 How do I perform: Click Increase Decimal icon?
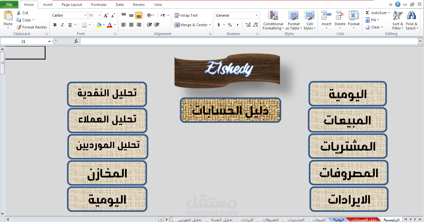(x=248, y=25)
